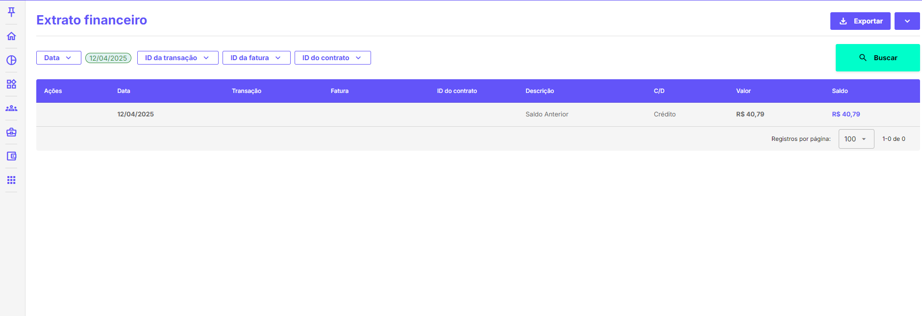Open the briefcase icon in sidebar
This screenshot has height=316, width=922.
pos(11,132)
